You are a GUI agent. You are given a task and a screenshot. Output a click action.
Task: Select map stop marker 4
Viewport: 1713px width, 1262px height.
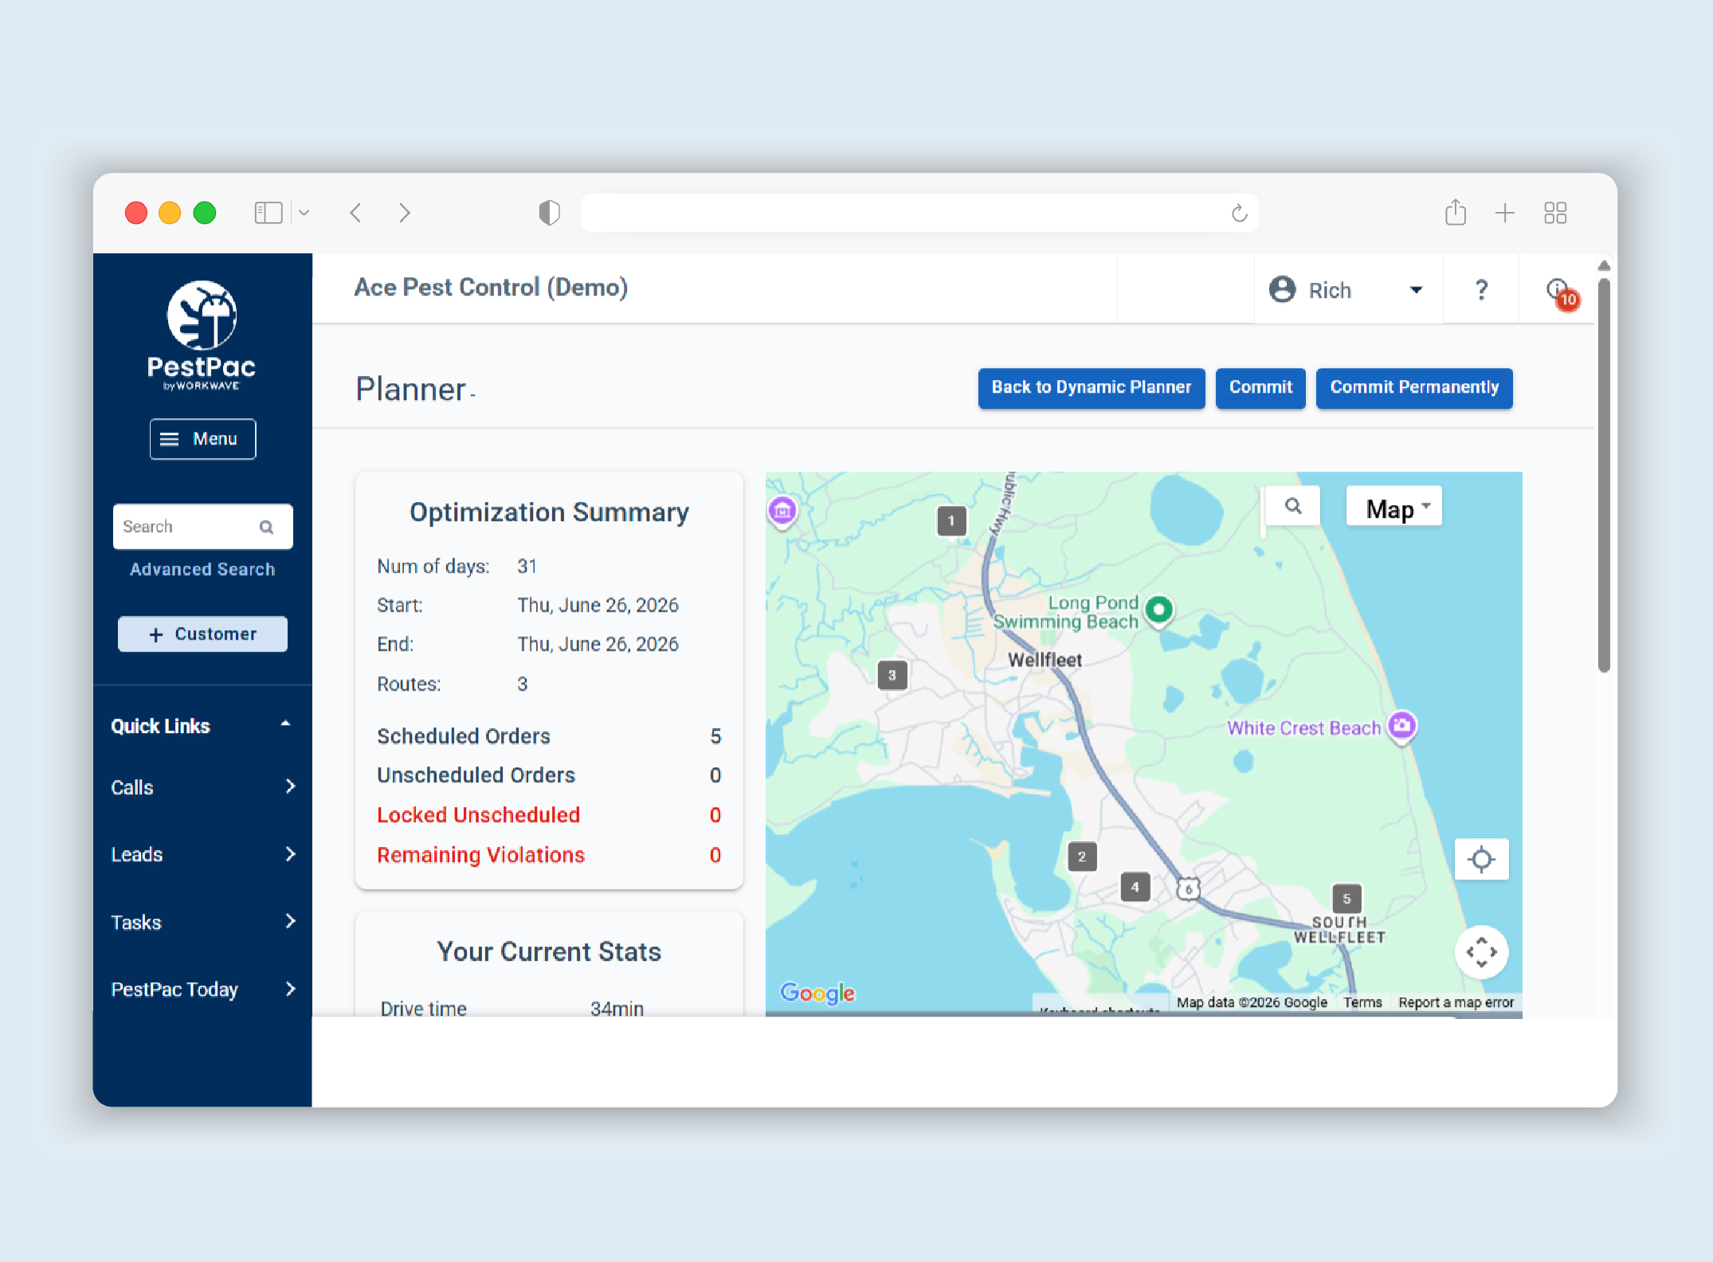1135,887
